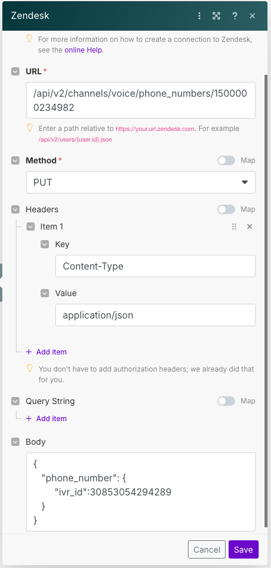Click the Content-Type Key field
Screen dimensions: 271x568
[156, 266]
